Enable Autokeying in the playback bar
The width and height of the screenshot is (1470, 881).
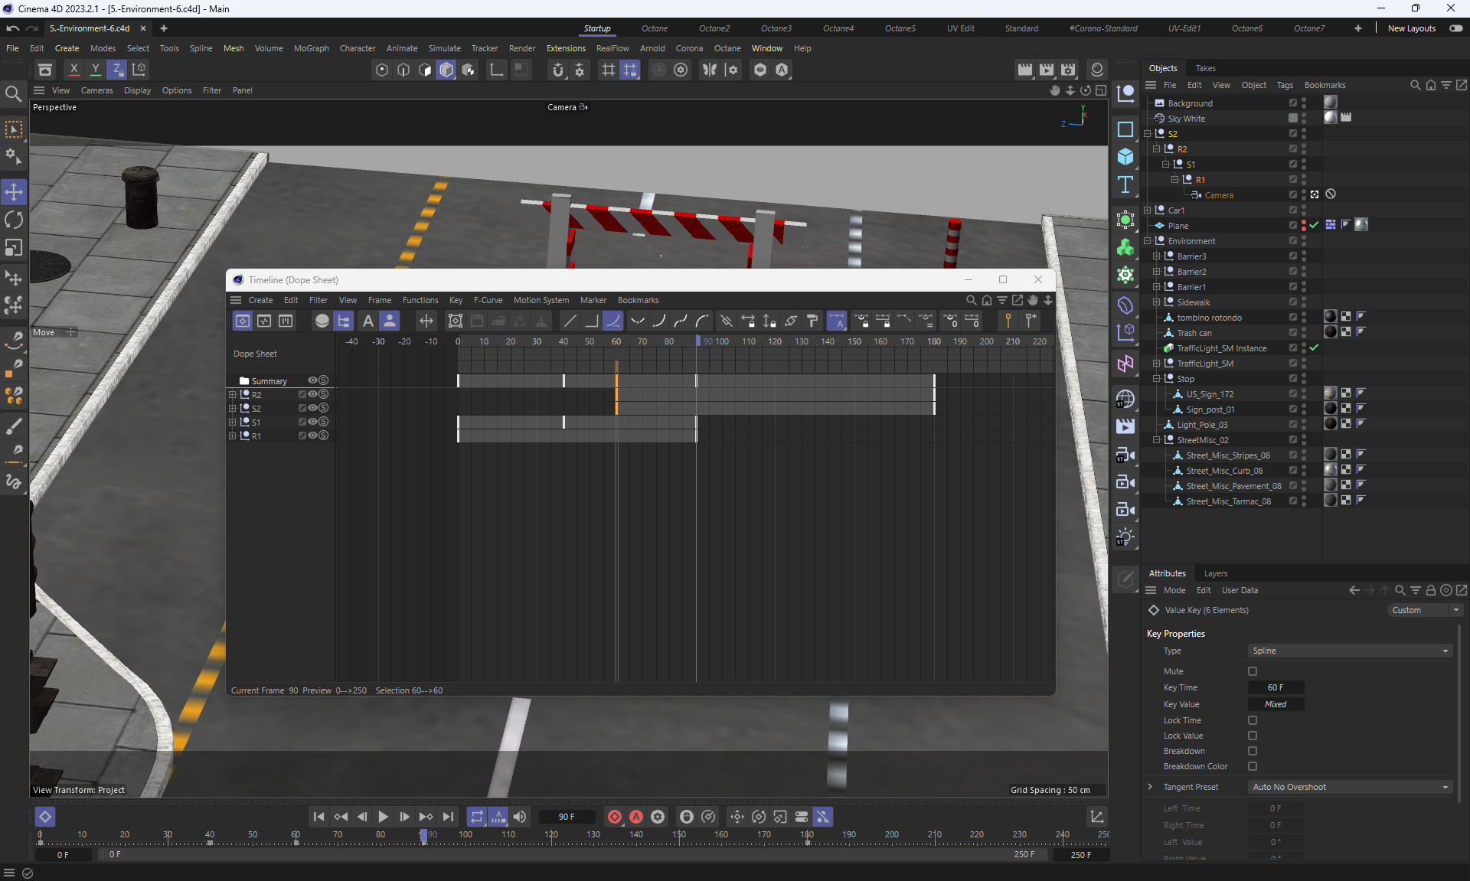(635, 817)
